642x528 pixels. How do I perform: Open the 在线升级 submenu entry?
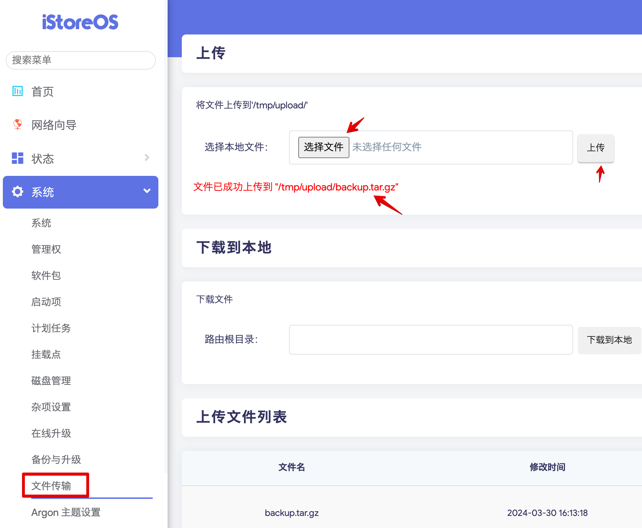click(51, 433)
